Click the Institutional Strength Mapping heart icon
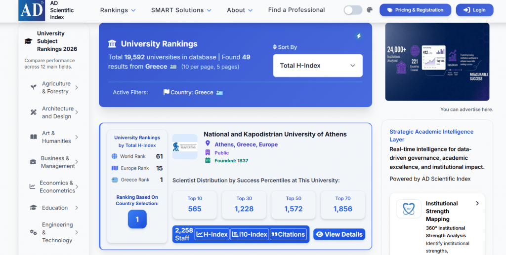Viewport: 506px width, 255px height. coord(409,209)
